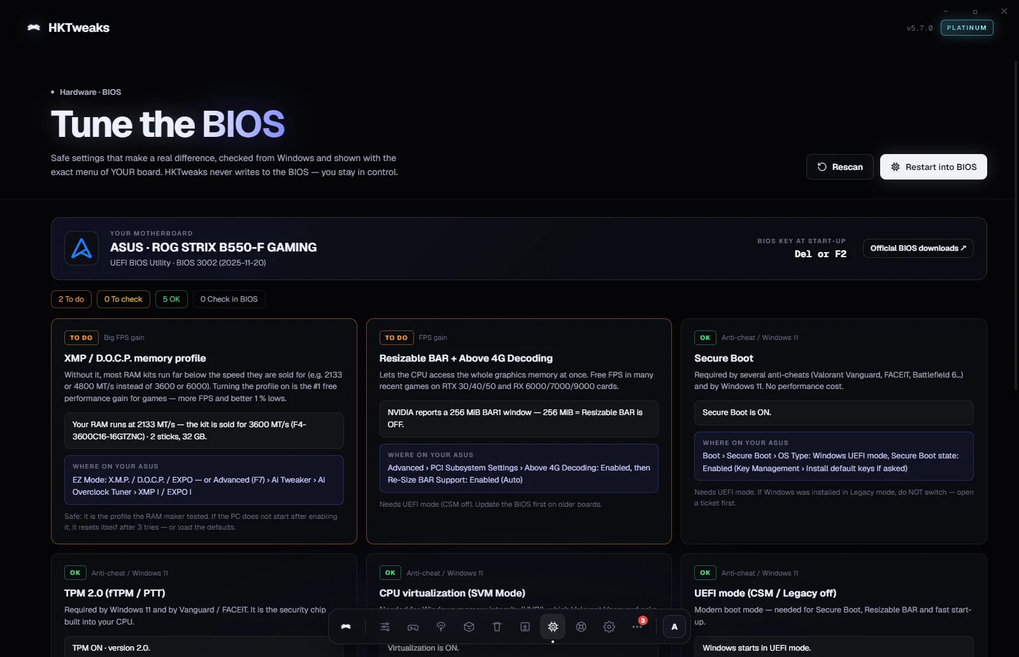Click TO DO badge on Resizable BAR card

click(x=396, y=338)
